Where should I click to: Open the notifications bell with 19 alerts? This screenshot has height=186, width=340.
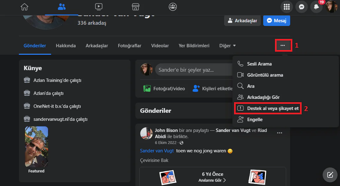point(316,6)
